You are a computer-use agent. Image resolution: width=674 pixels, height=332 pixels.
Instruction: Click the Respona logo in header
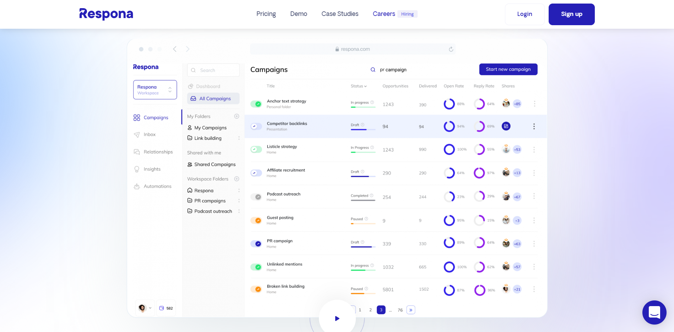(106, 14)
